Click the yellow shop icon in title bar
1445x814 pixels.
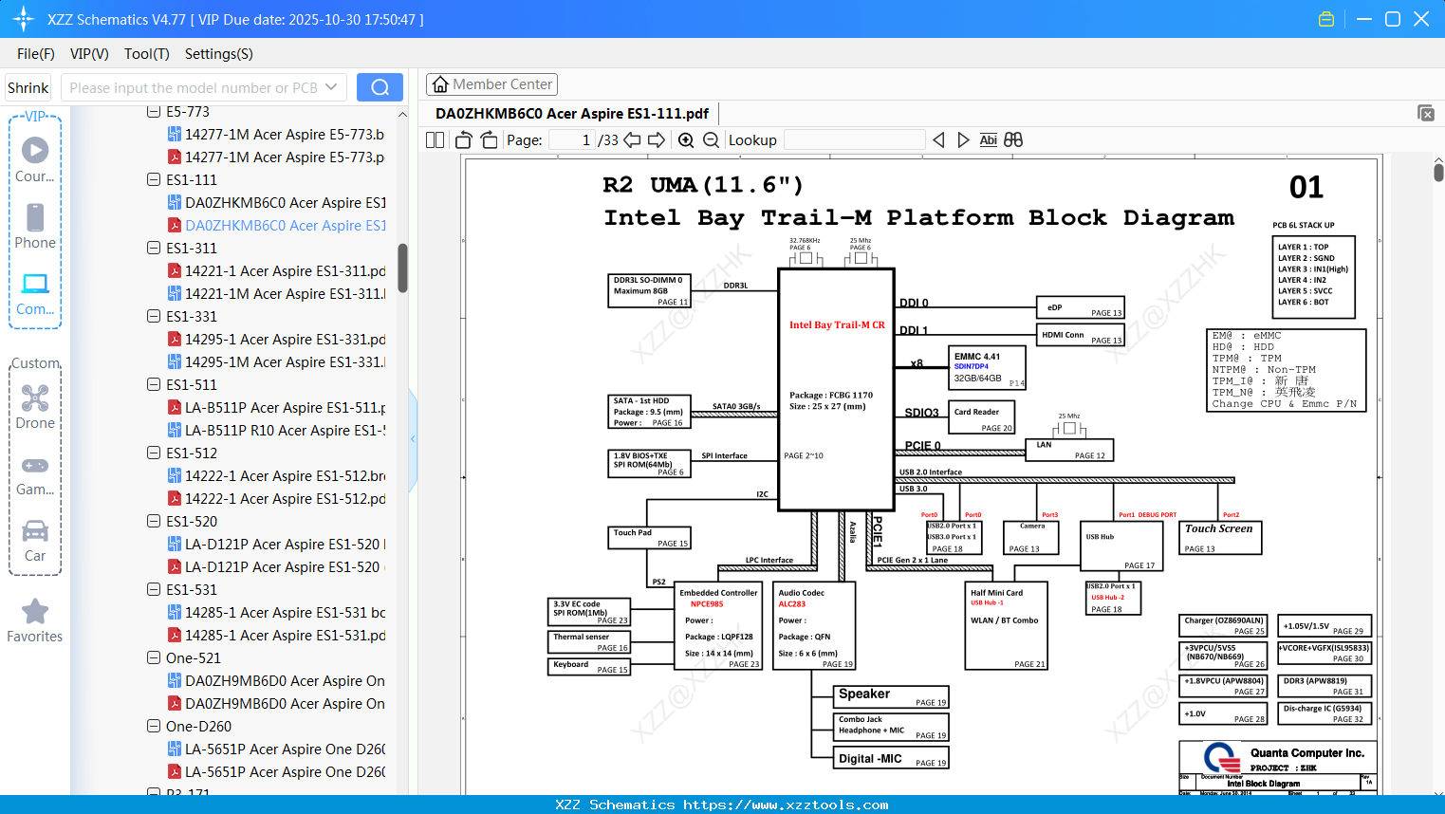1326,19
